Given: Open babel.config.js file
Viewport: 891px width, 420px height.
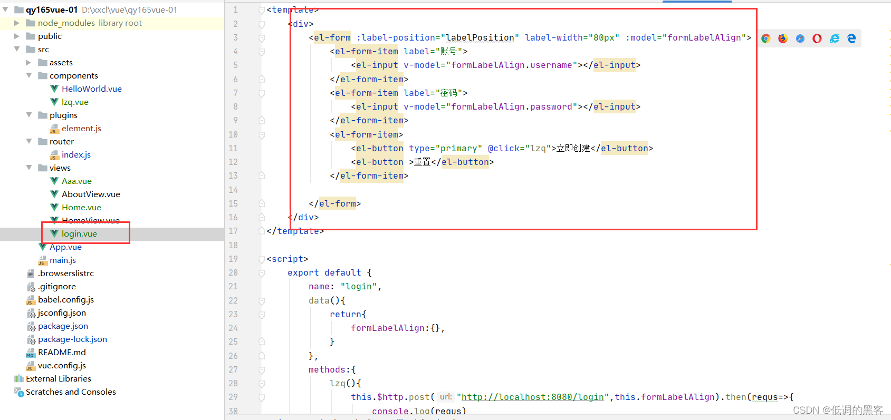Looking at the screenshot, I should tap(66, 299).
